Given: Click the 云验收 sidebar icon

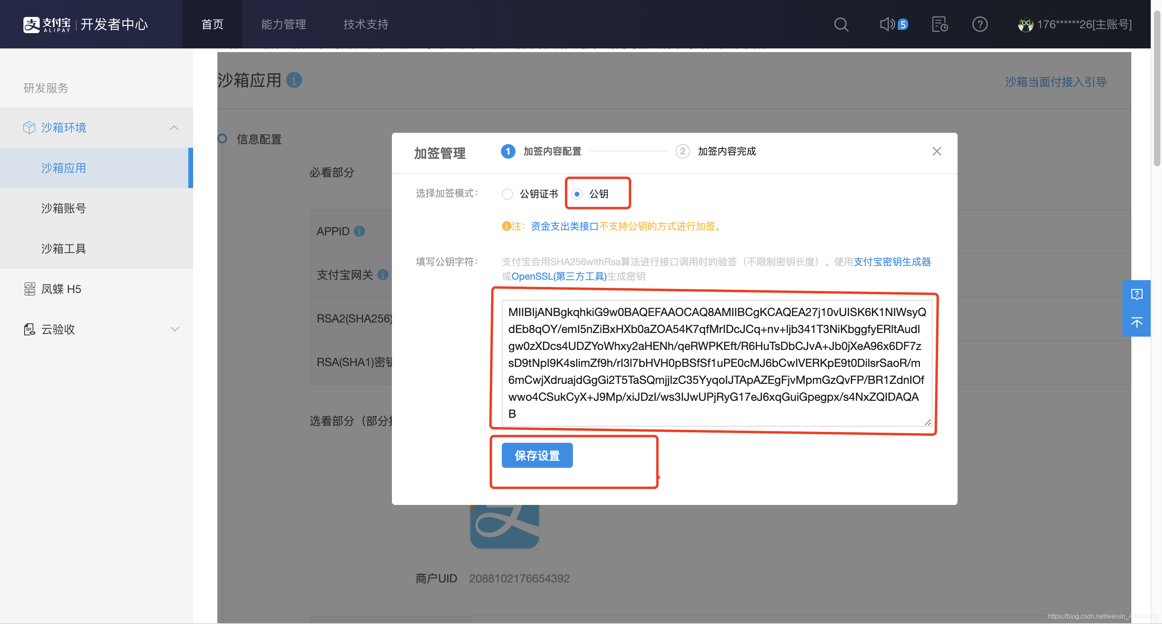Looking at the screenshot, I should click(30, 329).
